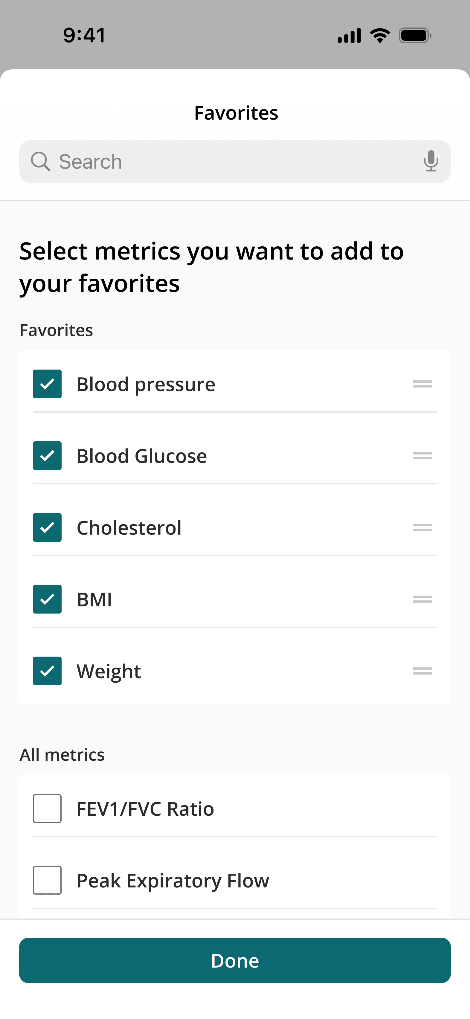Tap the Wi-Fi status icon

[380, 36]
